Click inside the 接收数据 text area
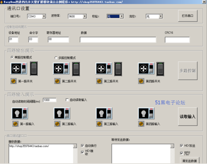 point(41,154)
